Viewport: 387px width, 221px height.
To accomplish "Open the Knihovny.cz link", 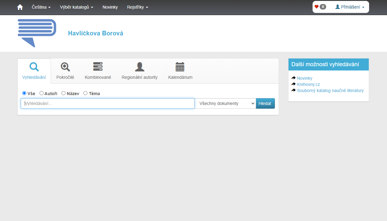I will point(308,84).
